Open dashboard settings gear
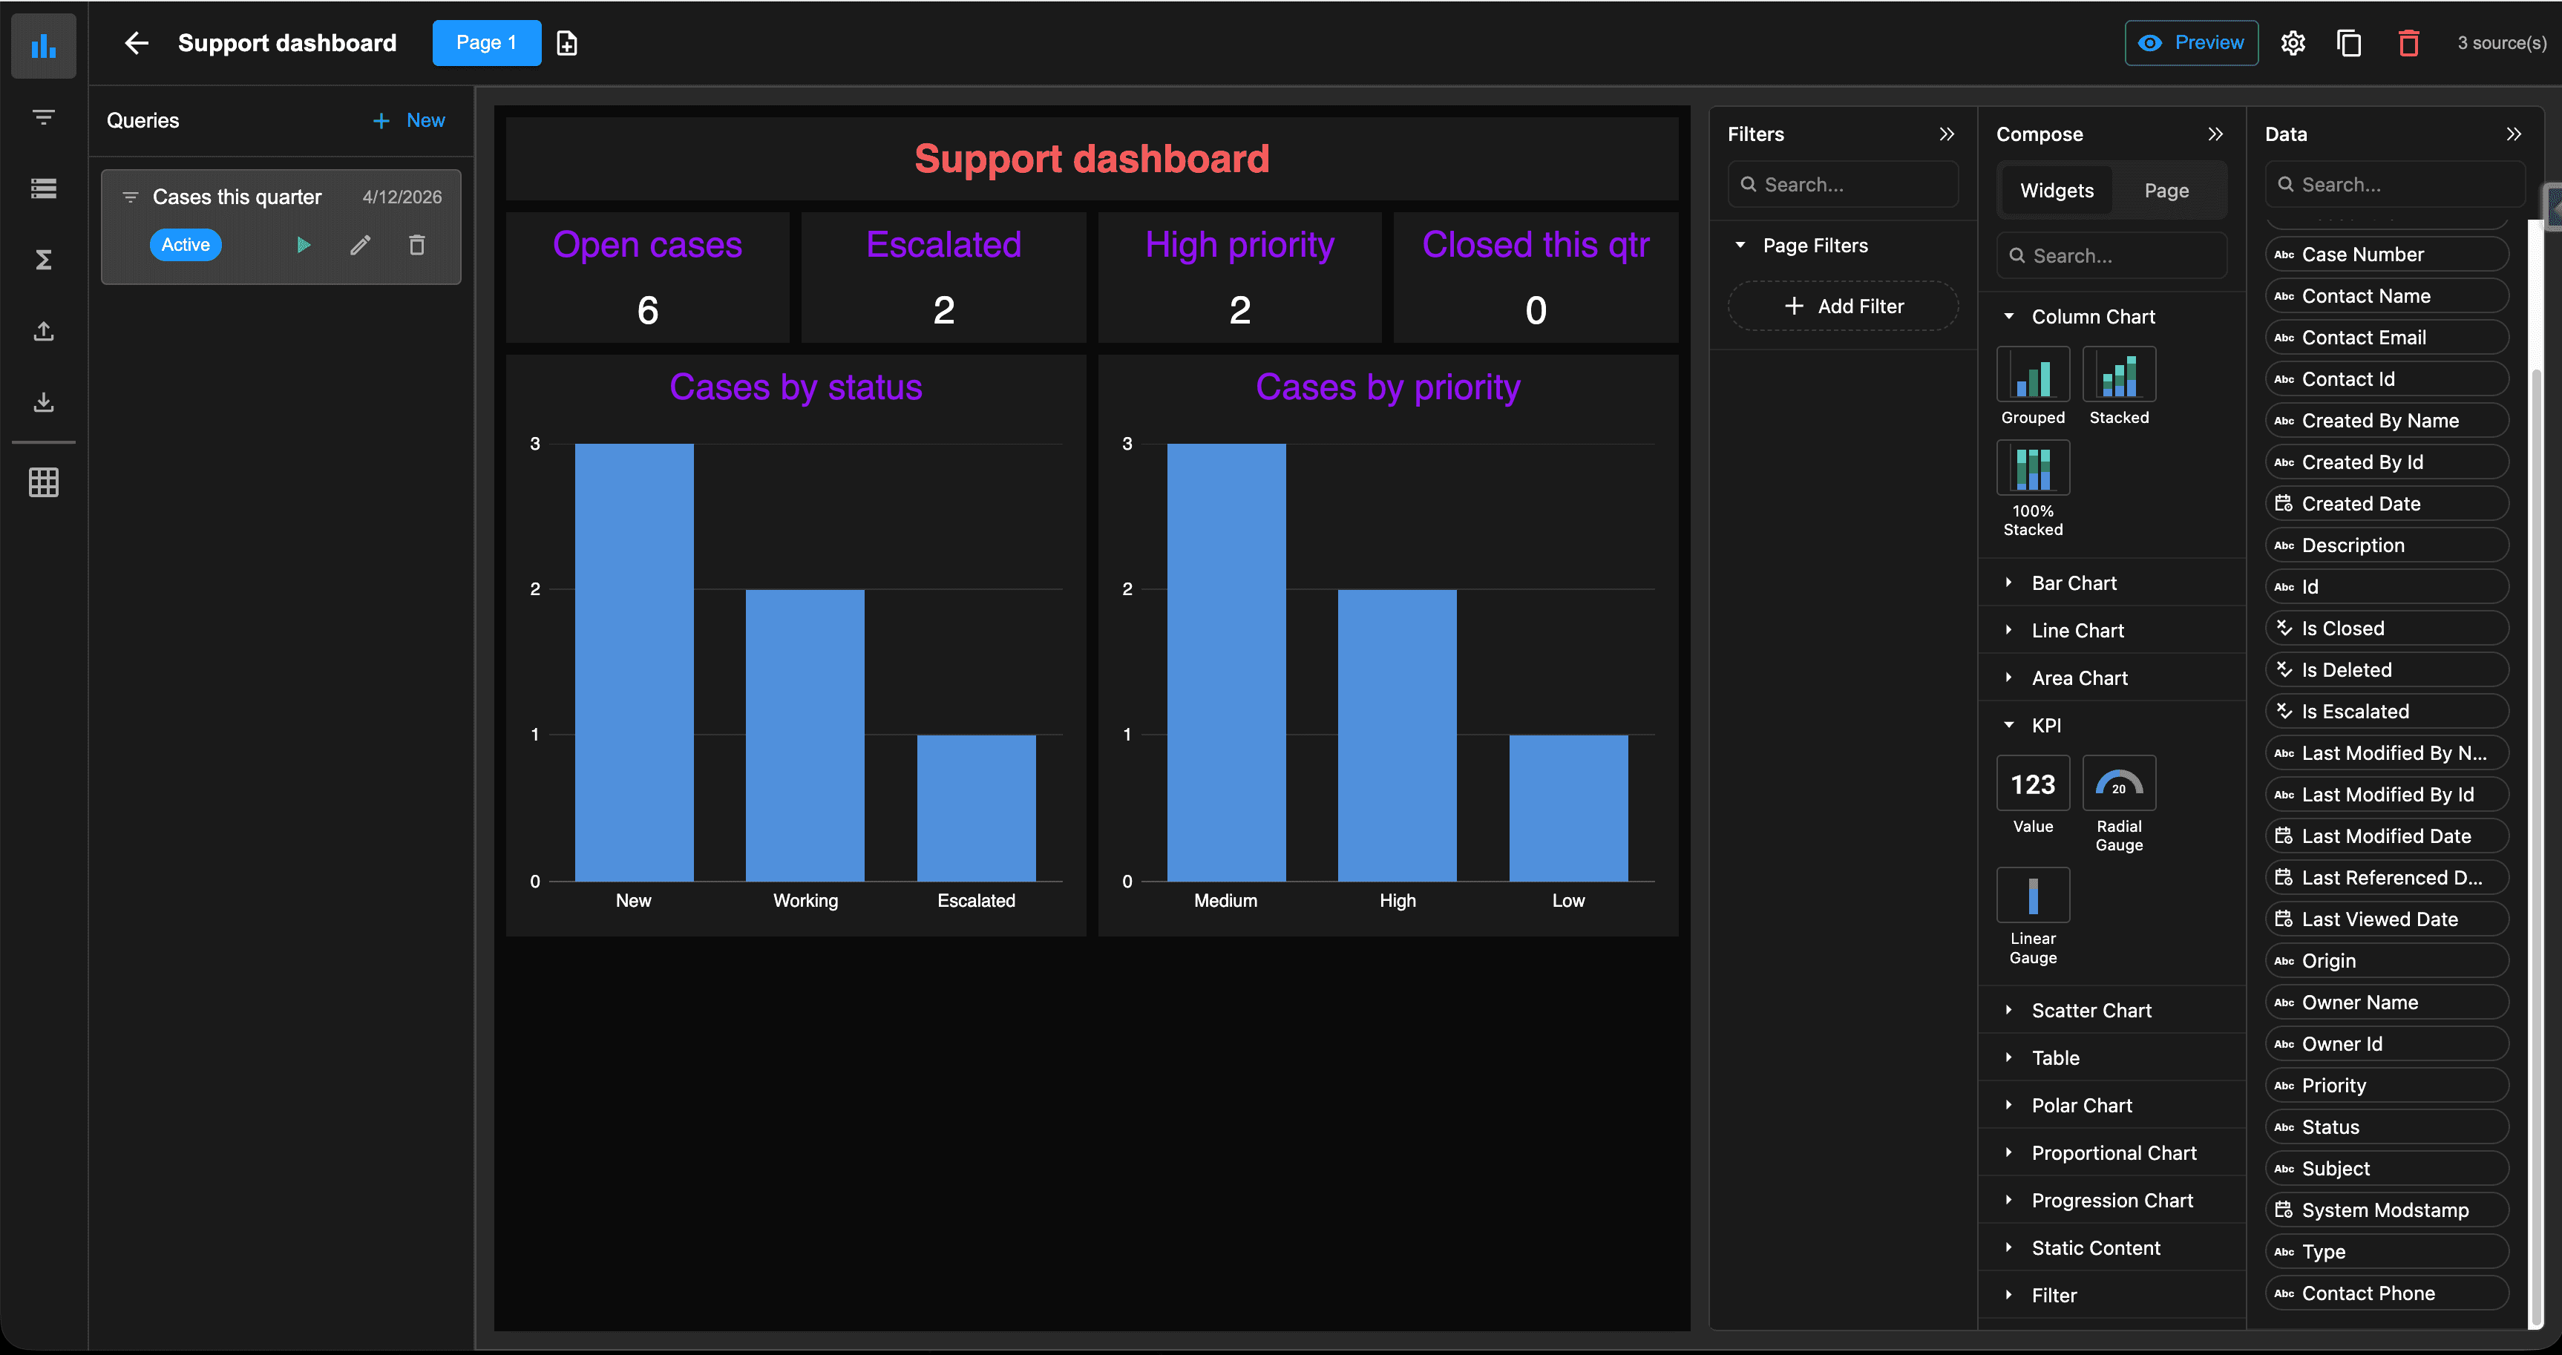This screenshot has height=1355, width=2562. pos(2293,43)
